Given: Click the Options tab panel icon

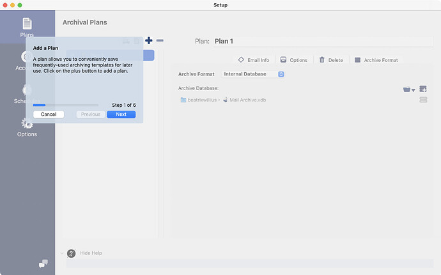Looking at the screenshot, I should click(x=283, y=59).
